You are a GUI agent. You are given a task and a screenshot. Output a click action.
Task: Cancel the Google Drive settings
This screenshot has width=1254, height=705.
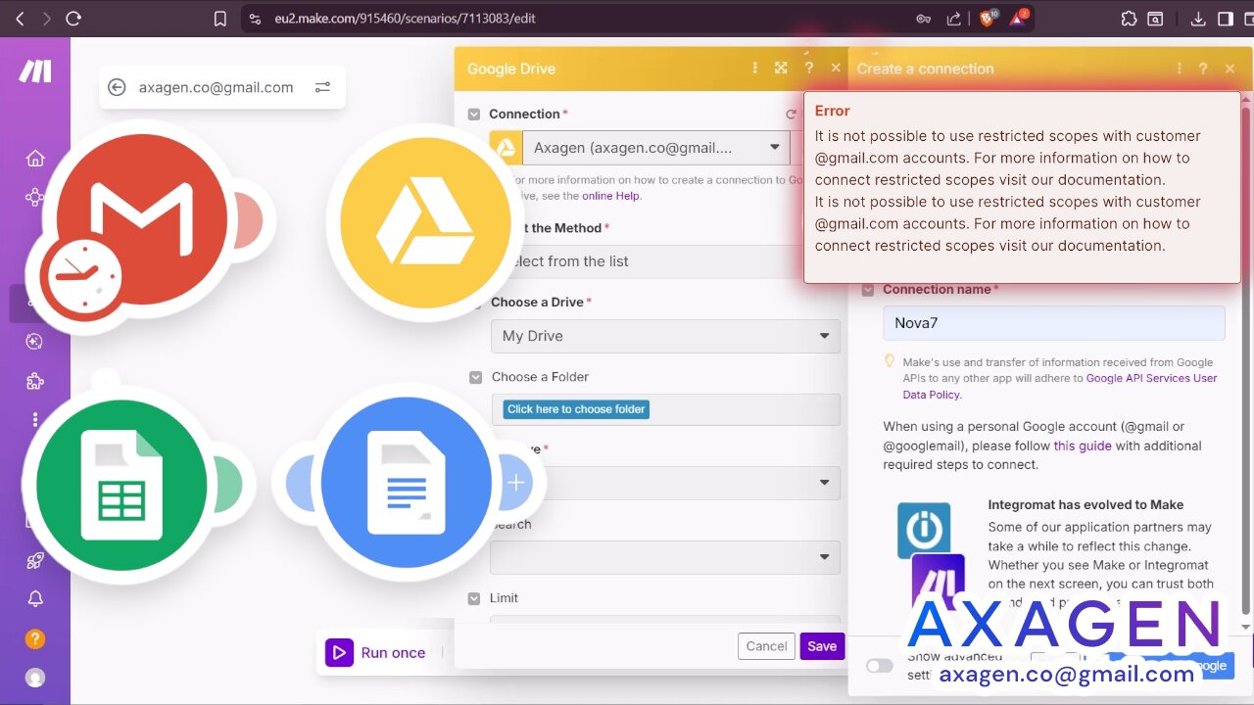point(766,646)
